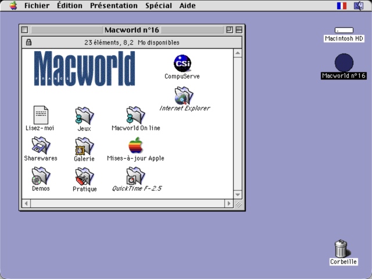Open the Aide menu
Viewport: 372px width, 279px height.
pos(187,5)
